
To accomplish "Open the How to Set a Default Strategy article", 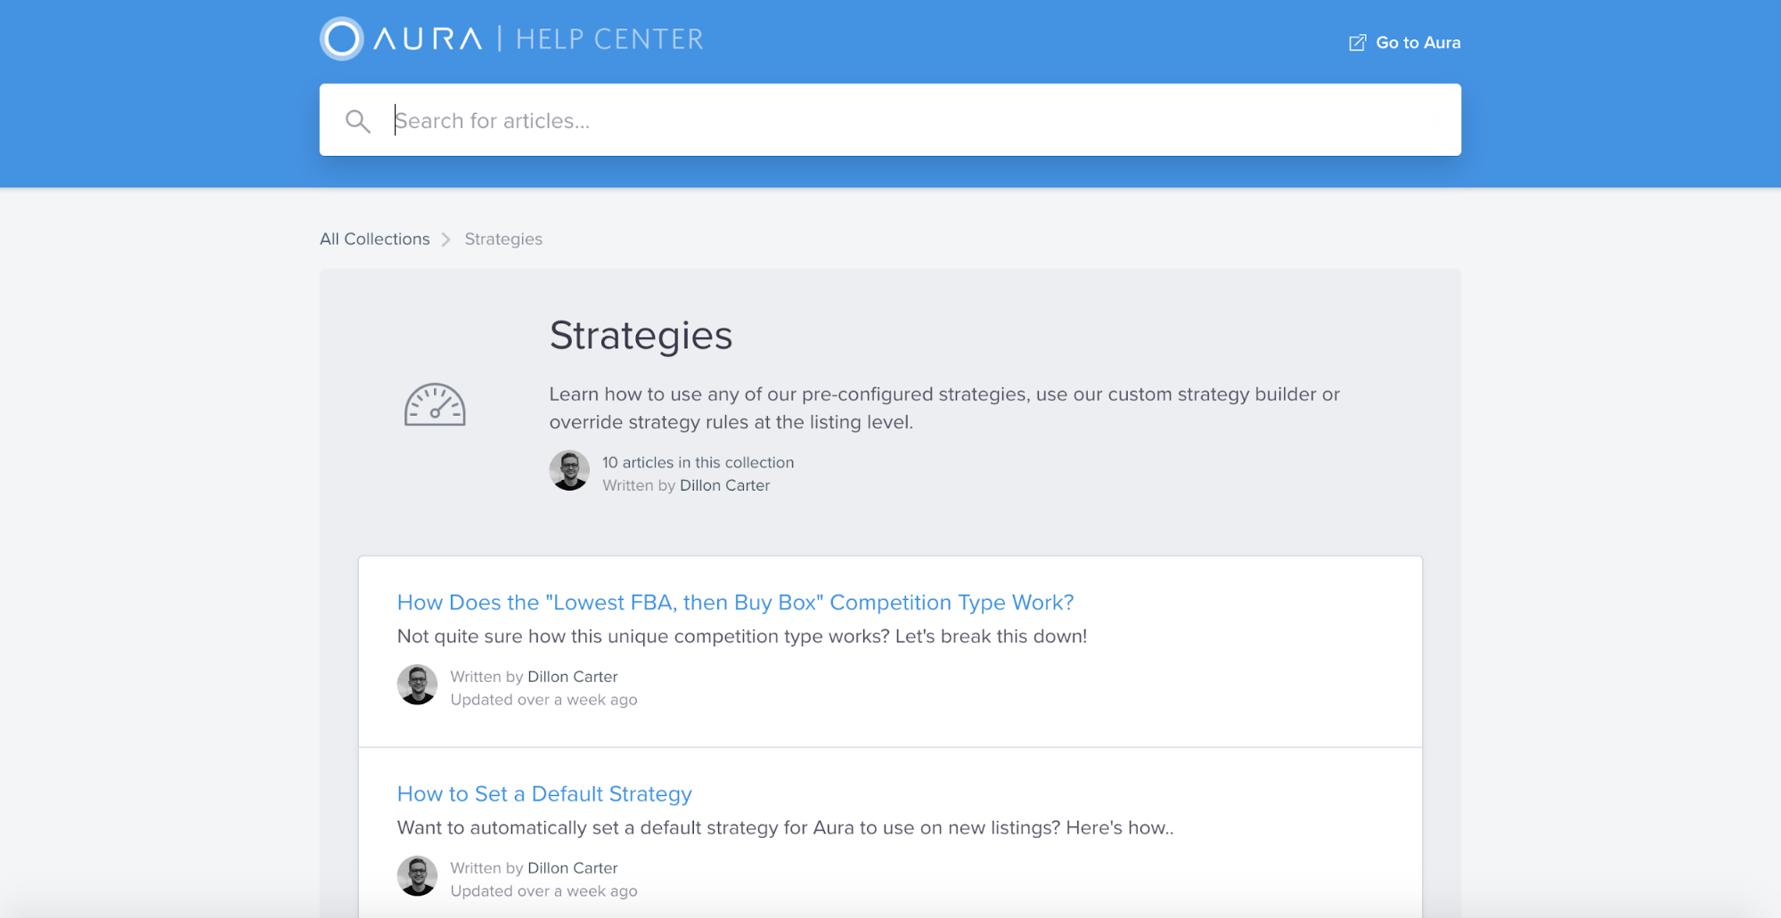I will [x=544, y=794].
